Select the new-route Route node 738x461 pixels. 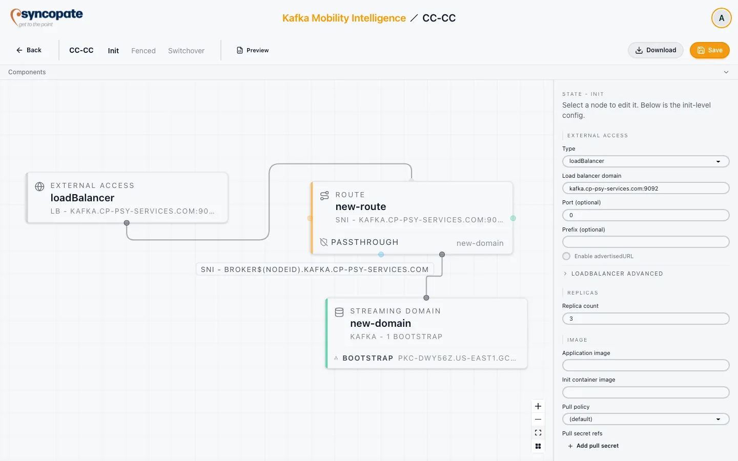tap(412, 218)
